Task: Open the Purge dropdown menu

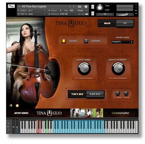Action: (x=82, y=11)
